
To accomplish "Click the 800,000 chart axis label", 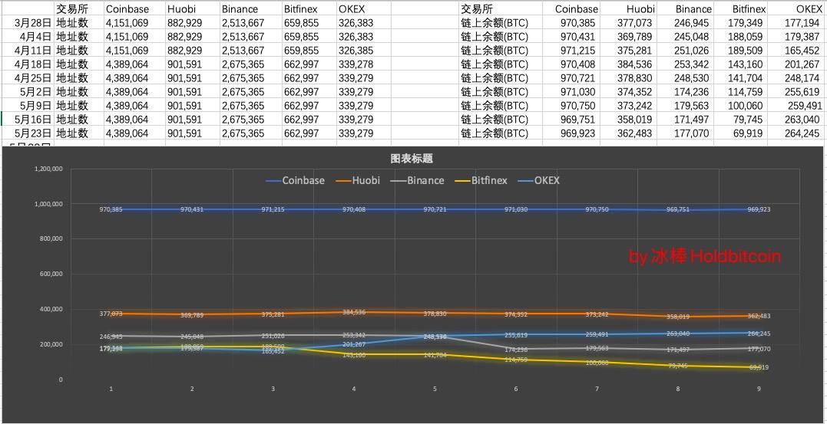I will (51, 238).
